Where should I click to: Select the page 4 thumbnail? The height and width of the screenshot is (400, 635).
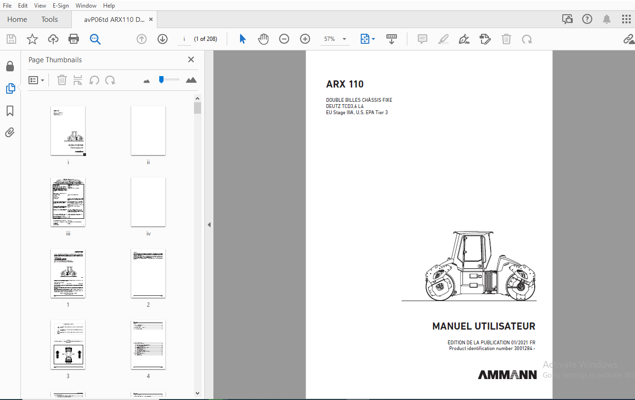pyautogui.click(x=148, y=345)
